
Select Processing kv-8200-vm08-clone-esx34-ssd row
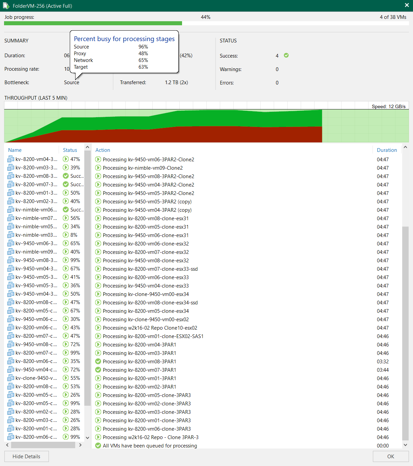tap(247, 302)
